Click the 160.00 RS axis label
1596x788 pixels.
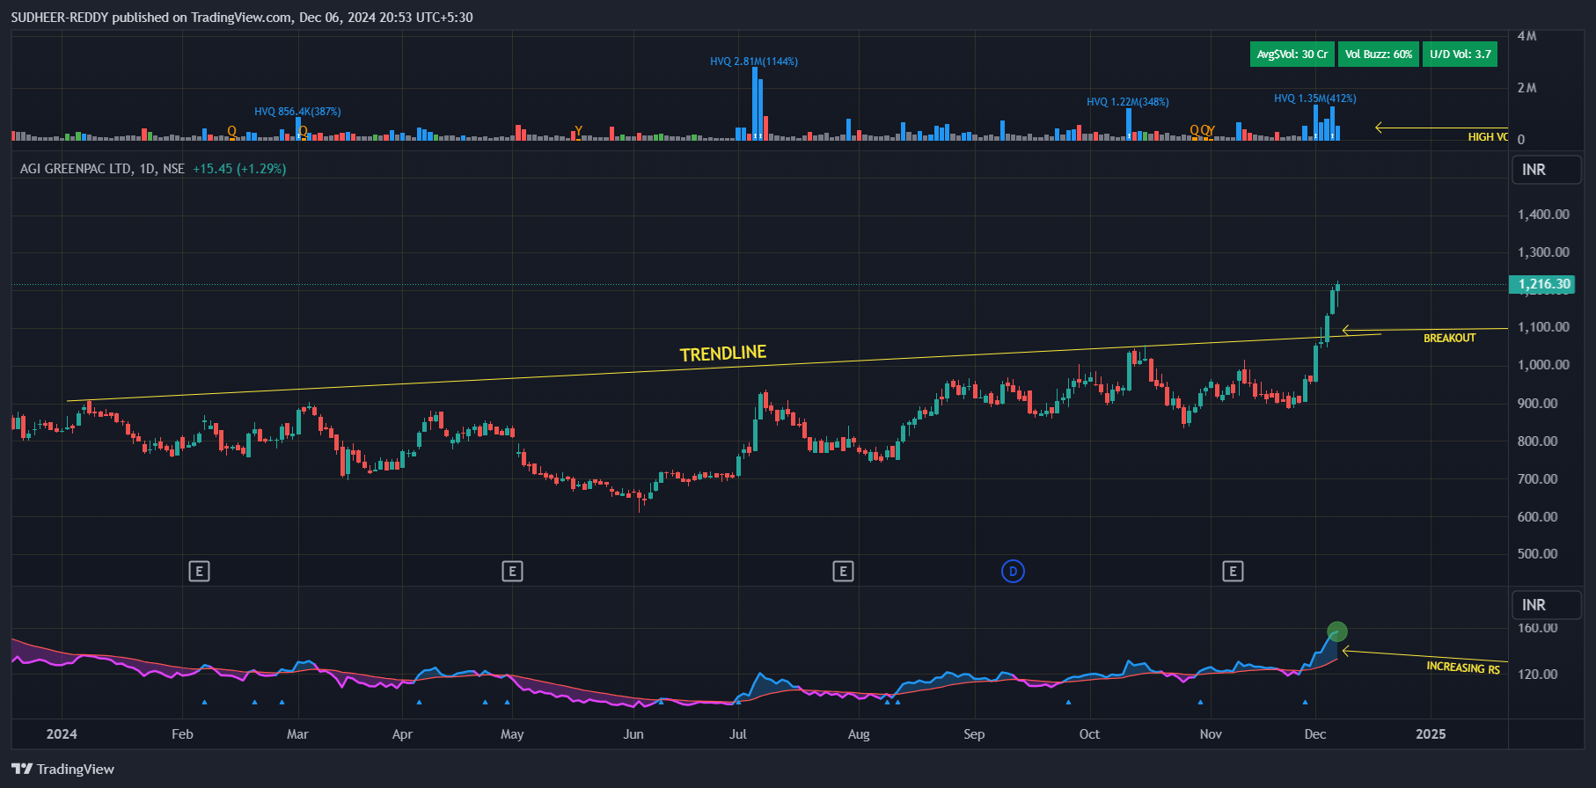pyautogui.click(x=1538, y=628)
